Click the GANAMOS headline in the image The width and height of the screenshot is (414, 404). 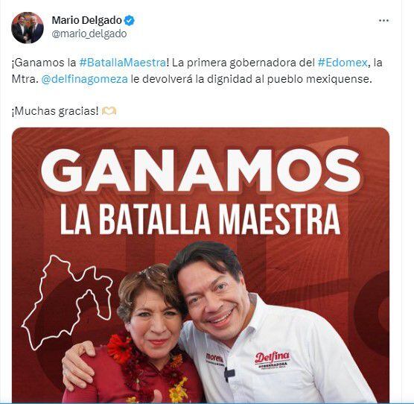pyautogui.click(x=201, y=171)
